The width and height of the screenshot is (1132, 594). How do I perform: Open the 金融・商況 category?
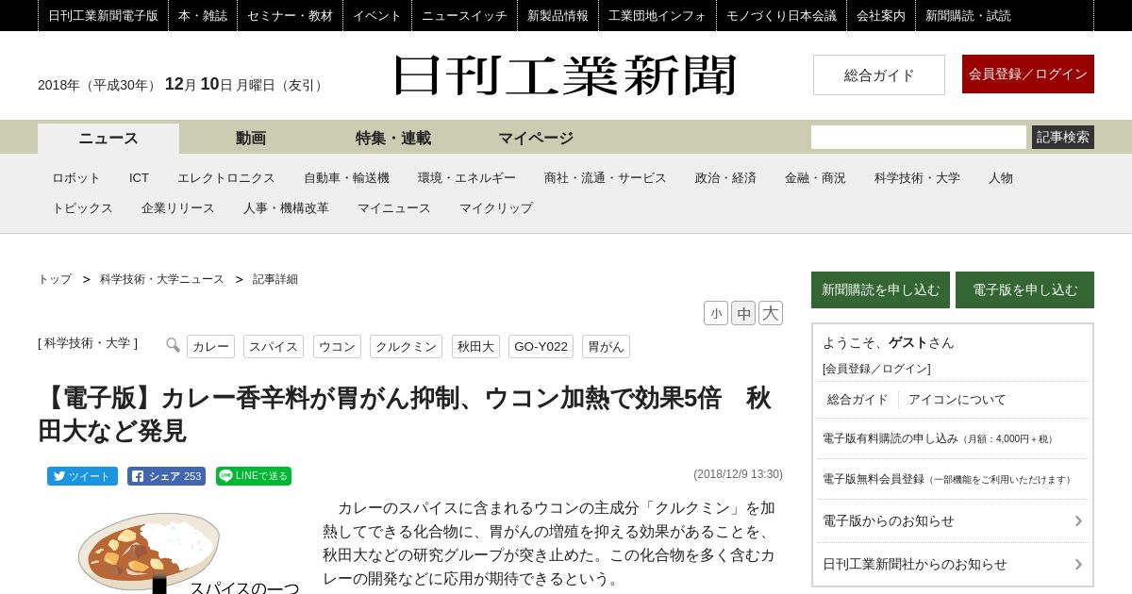[x=815, y=177]
